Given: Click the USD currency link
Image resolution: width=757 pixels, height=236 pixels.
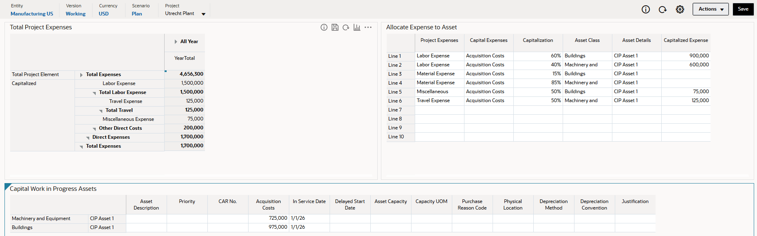Looking at the screenshot, I should point(104,14).
